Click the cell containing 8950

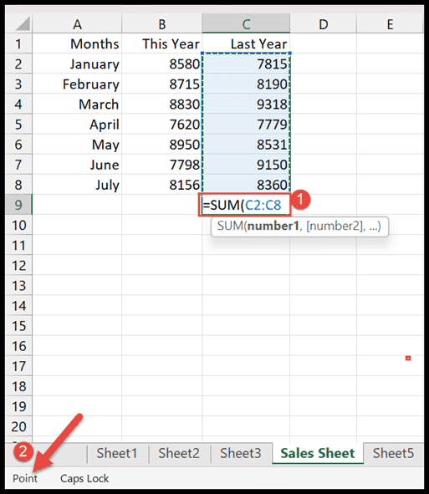pyautogui.click(x=162, y=145)
